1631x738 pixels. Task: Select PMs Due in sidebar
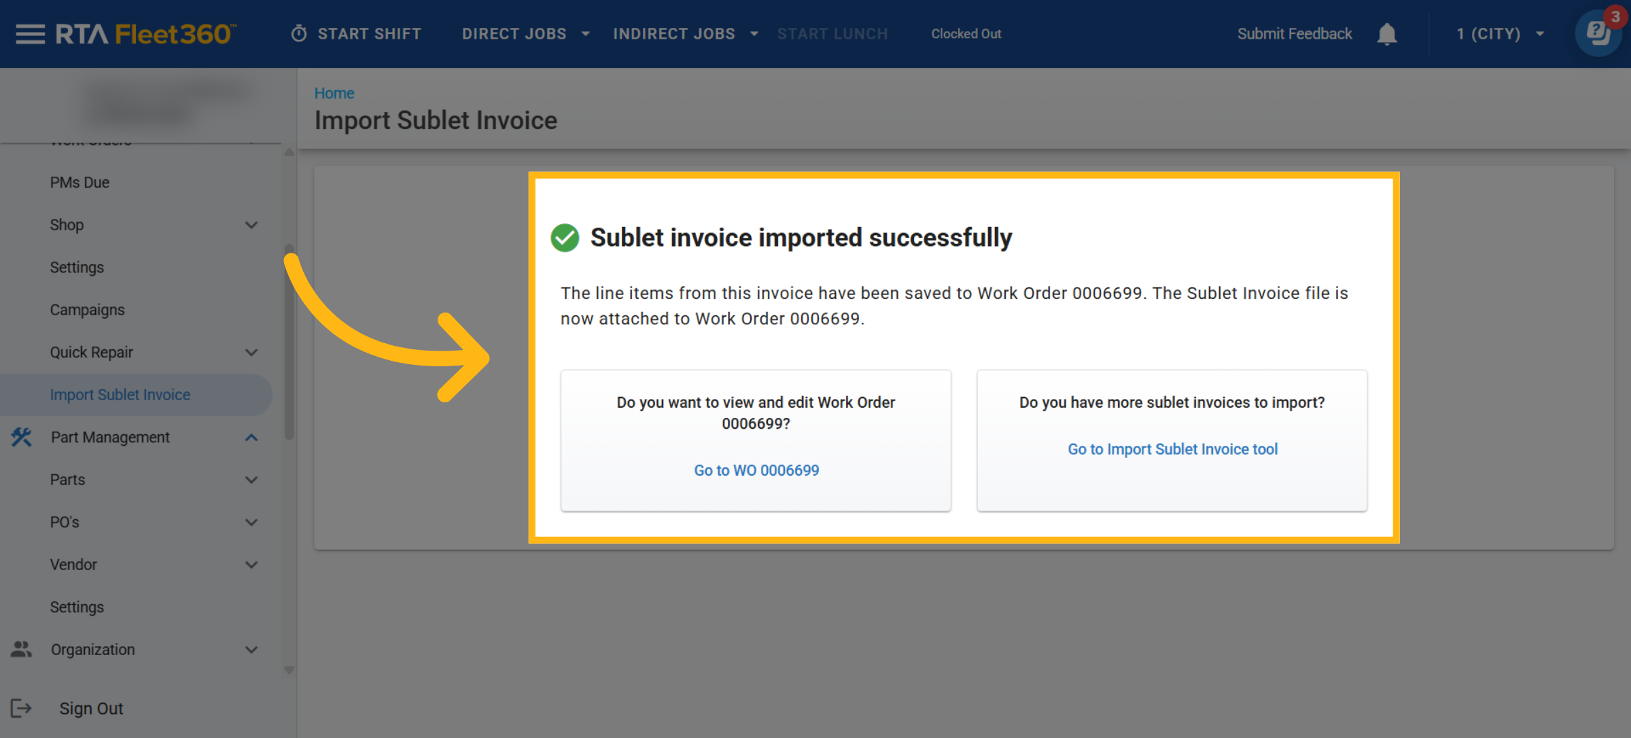click(x=80, y=182)
